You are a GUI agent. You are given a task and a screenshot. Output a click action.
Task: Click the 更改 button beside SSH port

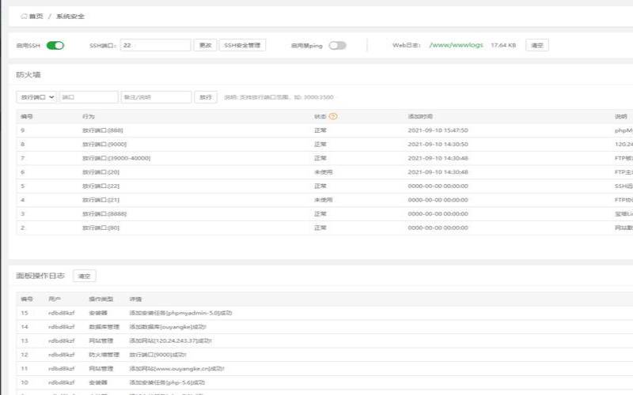point(205,45)
